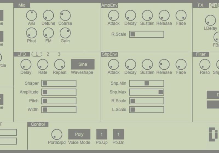Open the FX Del type selector
This screenshot has width=219, height=153.
click(x=214, y=5)
